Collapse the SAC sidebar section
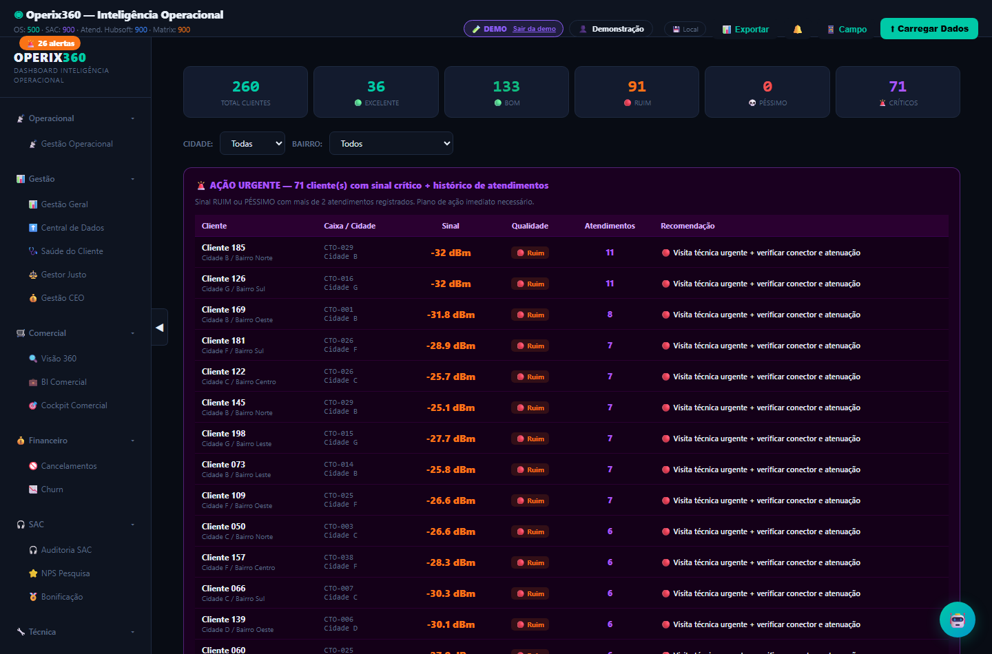This screenshot has height=654, width=992. click(x=75, y=525)
